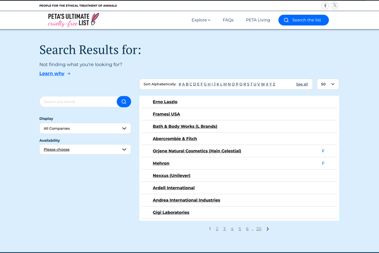The image size is (379, 253).
Task: Click current page number 1
Action: click(x=210, y=229)
